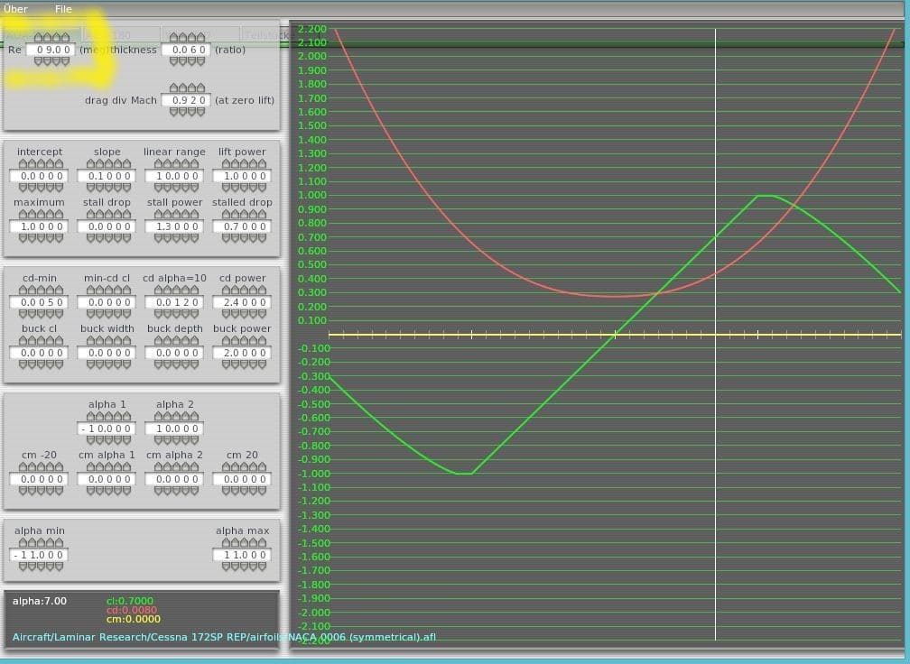The image size is (910, 664).
Task: Click rightmost down arrow below stalled drop
Action: tap(261, 238)
